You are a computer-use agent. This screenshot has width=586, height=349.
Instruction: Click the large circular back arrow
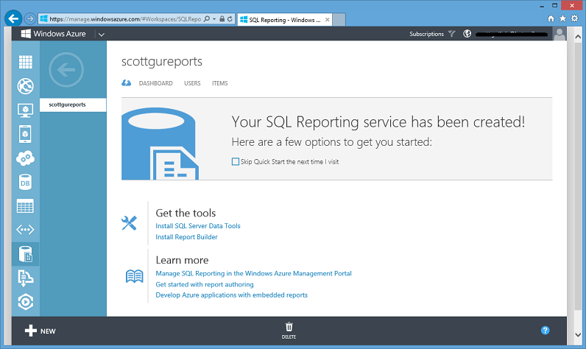(x=66, y=69)
